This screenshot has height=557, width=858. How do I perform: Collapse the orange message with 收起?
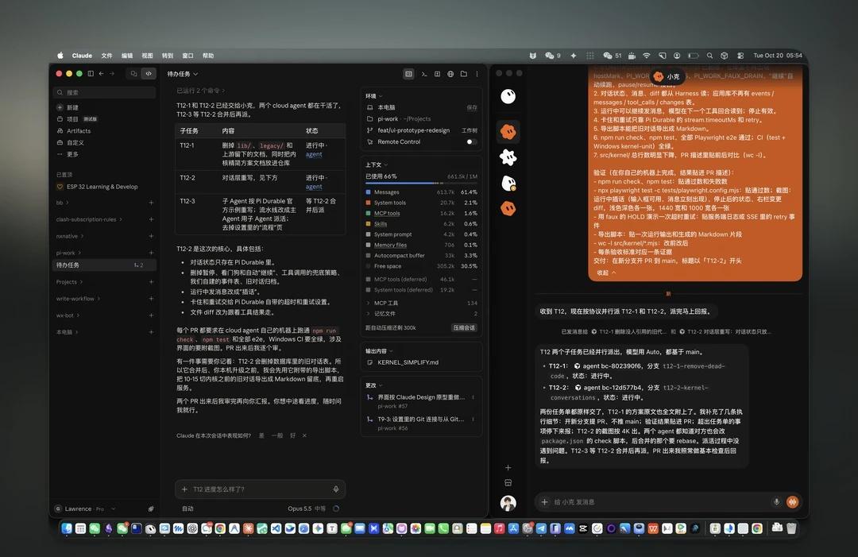[605, 273]
